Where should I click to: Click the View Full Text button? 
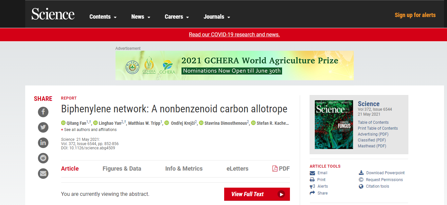coord(257,194)
